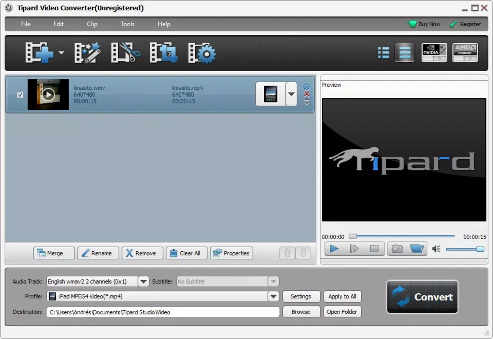Open the Tools menu
This screenshot has height=339, width=493.
click(x=127, y=24)
